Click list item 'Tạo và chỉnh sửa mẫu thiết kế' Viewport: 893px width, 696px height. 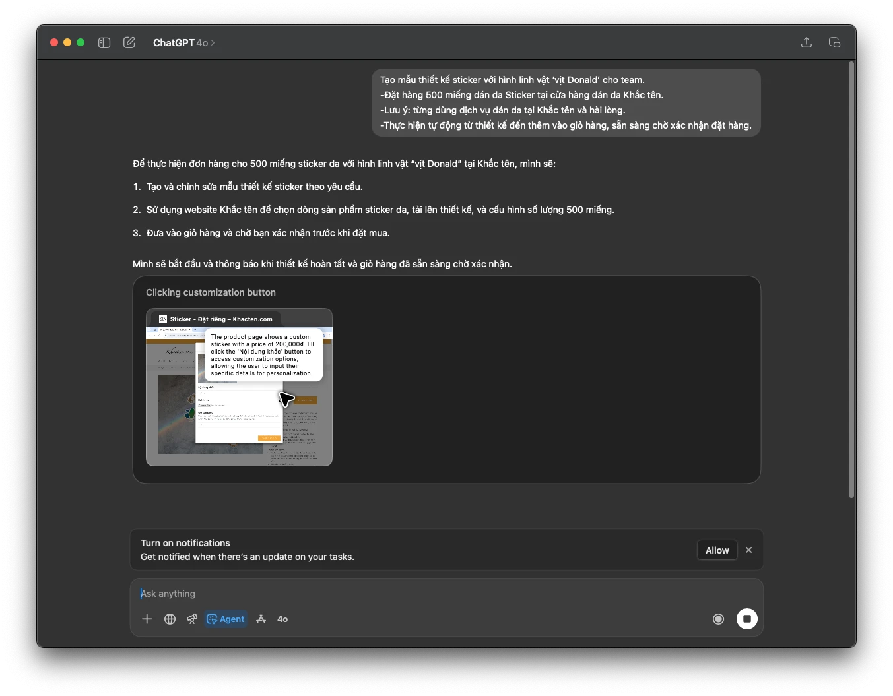pyautogui.click(x=254, y=187)
